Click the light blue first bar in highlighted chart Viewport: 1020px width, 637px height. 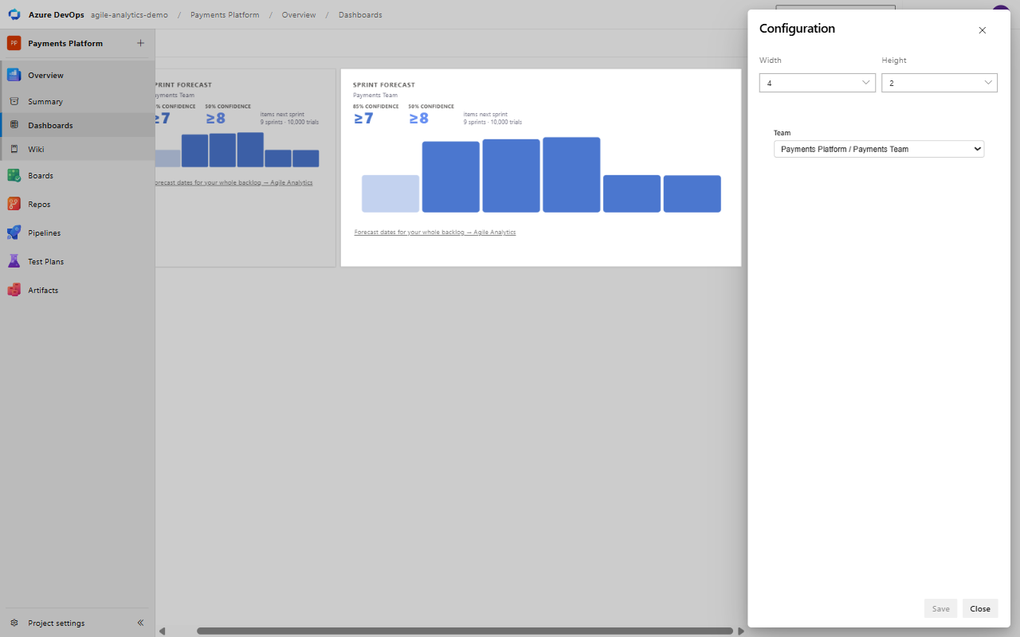pyautogui.click(x=390, y=193)
